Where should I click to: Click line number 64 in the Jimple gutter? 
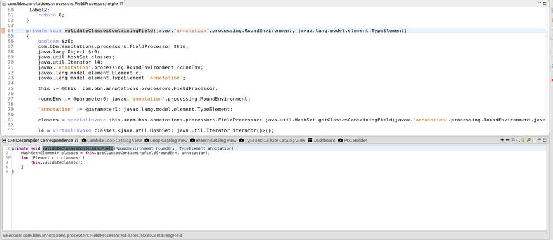(10, 31)
